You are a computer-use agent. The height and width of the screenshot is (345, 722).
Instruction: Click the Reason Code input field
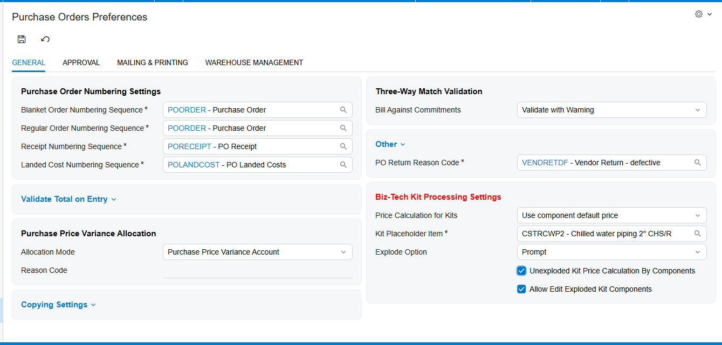(x=257, y=270)
